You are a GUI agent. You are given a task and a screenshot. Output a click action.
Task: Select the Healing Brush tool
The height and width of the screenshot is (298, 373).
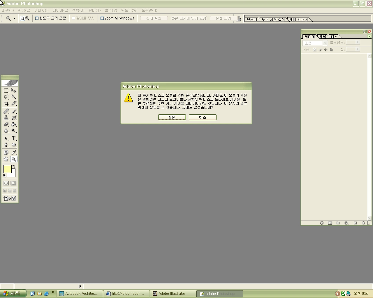[6, 111]
